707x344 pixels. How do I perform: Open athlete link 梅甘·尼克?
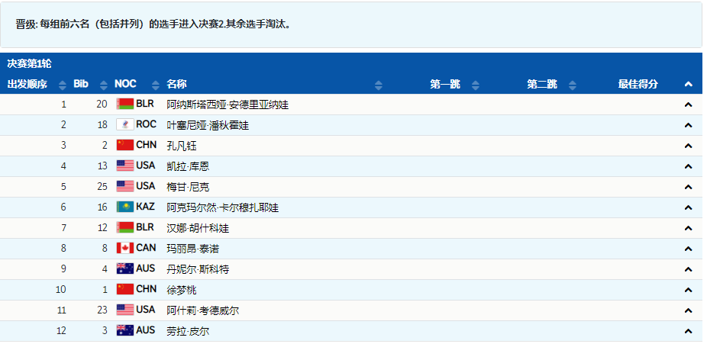(x=187, y=187)
